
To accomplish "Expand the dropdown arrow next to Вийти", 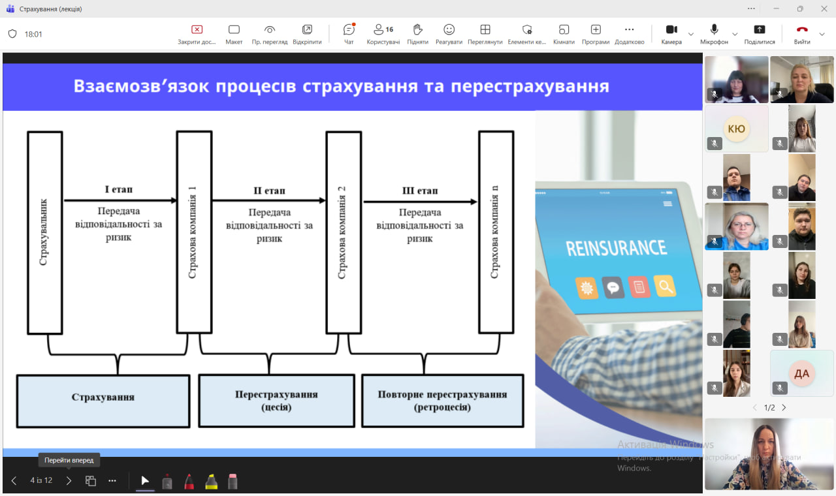I will [x=822, y=34].
